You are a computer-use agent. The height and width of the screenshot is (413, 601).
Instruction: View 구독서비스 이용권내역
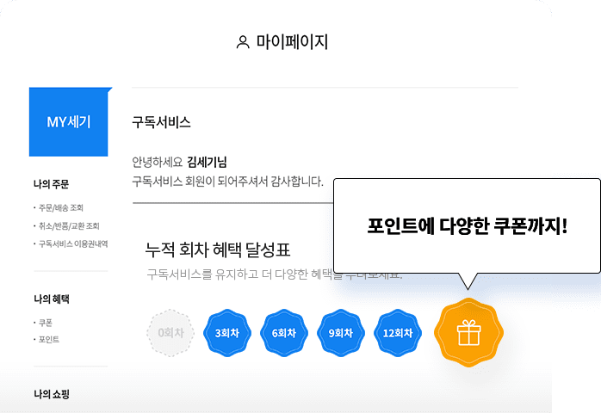(x=72, y=243)
